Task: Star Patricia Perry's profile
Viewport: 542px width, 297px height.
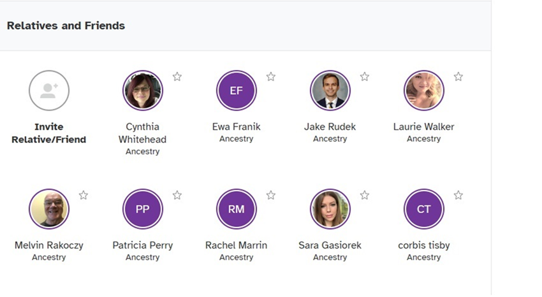Action: point(177,195)
